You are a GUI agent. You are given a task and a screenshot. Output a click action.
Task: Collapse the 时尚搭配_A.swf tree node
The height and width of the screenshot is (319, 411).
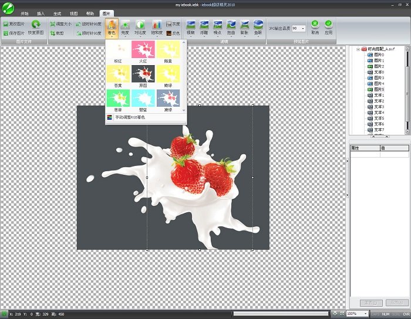tap(358, 49)
